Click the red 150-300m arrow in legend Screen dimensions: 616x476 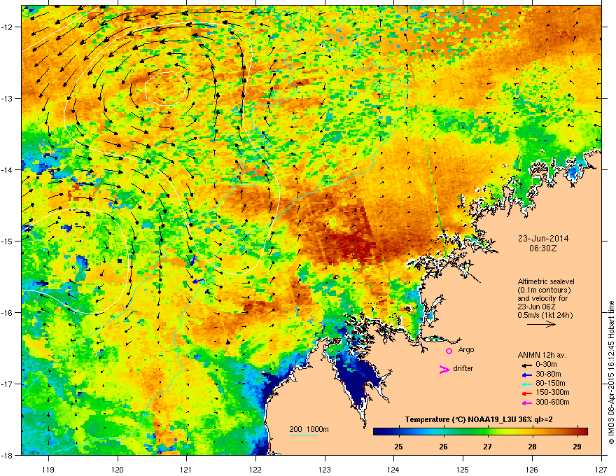pos(526,393)
